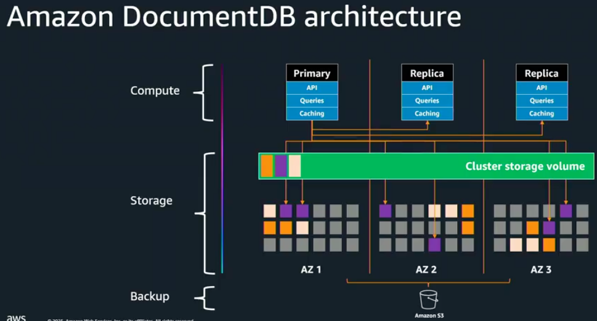Screen dimensions: 597x321
Task: Click the copyright notice beside aws logo
Action: click(120, 320)
